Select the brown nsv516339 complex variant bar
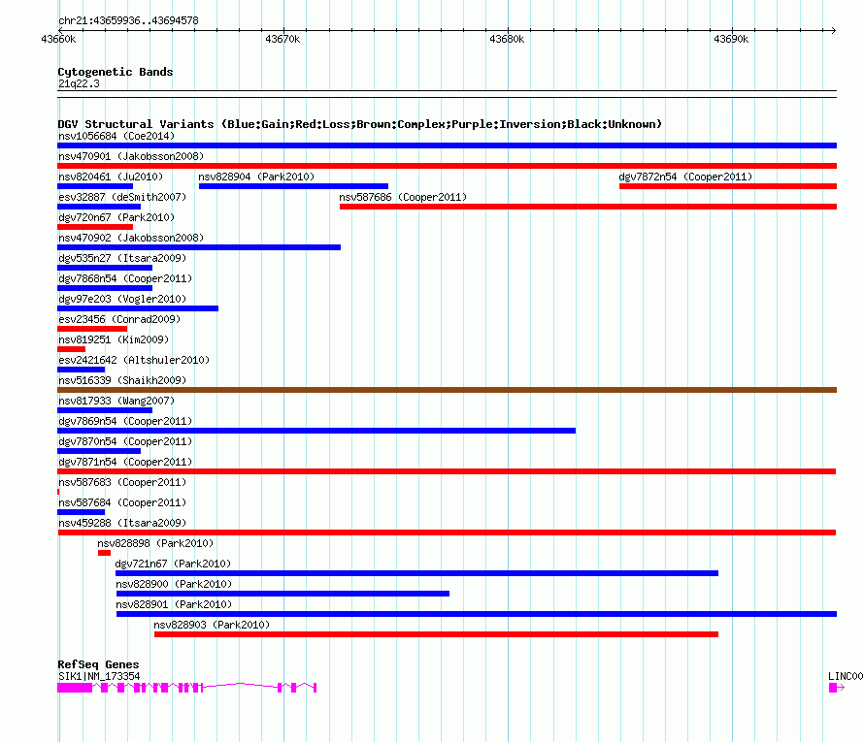 point(447,390)
